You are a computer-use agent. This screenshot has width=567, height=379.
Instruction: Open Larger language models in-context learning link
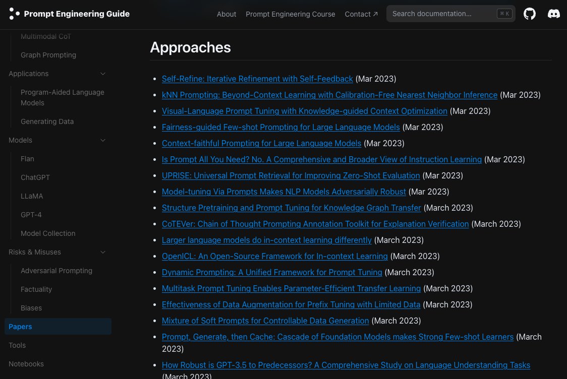coord(266,240)
